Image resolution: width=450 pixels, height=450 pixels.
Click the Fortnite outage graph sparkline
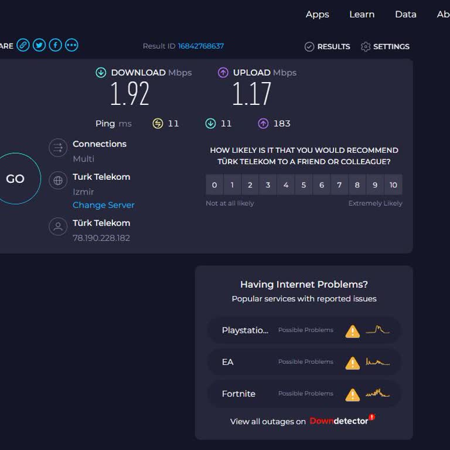point(377,393)
